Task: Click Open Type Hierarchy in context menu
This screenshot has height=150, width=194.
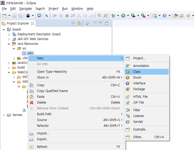Action: pyautogui.click(x=76, y=72)
